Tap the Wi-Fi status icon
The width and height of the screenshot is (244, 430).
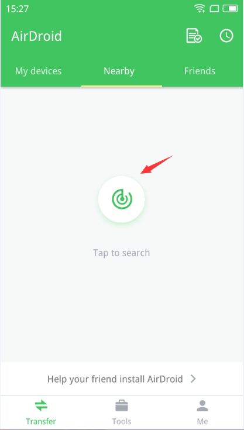pos(200,9)
